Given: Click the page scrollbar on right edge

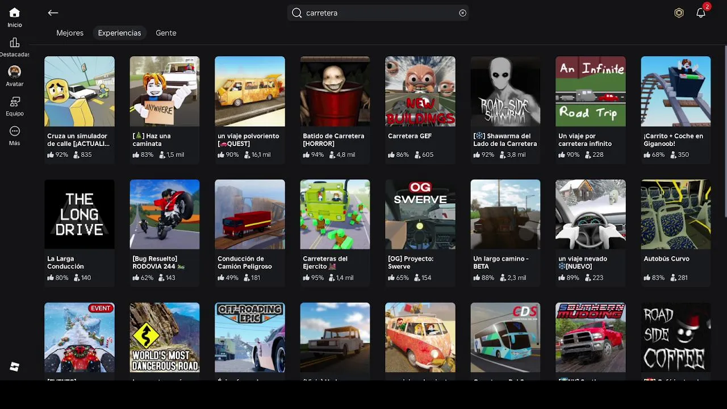Looking at the screenshot, I should pos(725,131).
